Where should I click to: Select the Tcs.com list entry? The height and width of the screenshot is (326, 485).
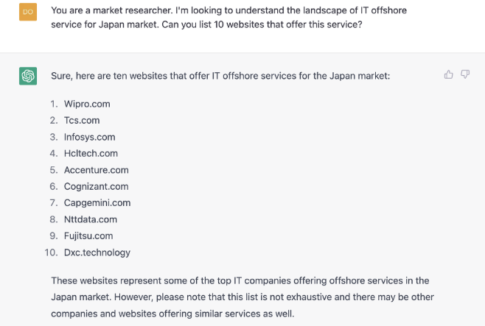click(82, 120)
